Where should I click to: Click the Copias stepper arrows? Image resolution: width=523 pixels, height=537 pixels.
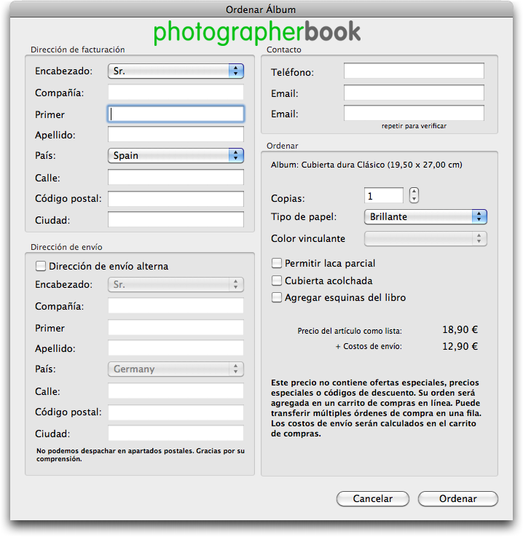coord(414,195)
